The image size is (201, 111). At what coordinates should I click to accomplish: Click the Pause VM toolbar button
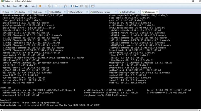[40, 6]
